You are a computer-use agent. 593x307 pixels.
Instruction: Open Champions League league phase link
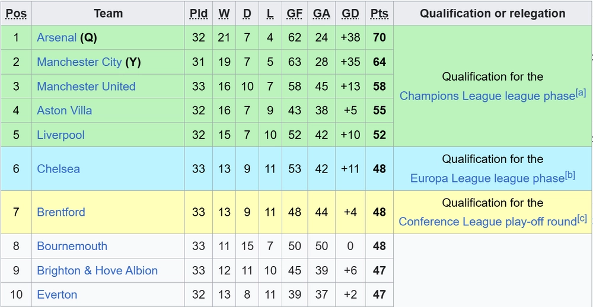[487, 96]
